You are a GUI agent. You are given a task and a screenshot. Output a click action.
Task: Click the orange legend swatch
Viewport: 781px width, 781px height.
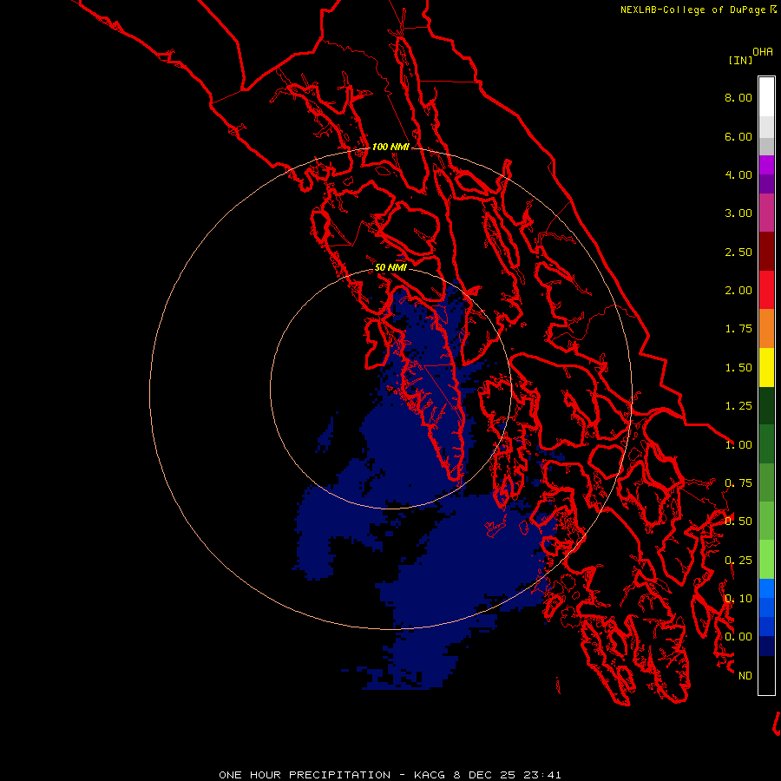[x=766, y=329]
